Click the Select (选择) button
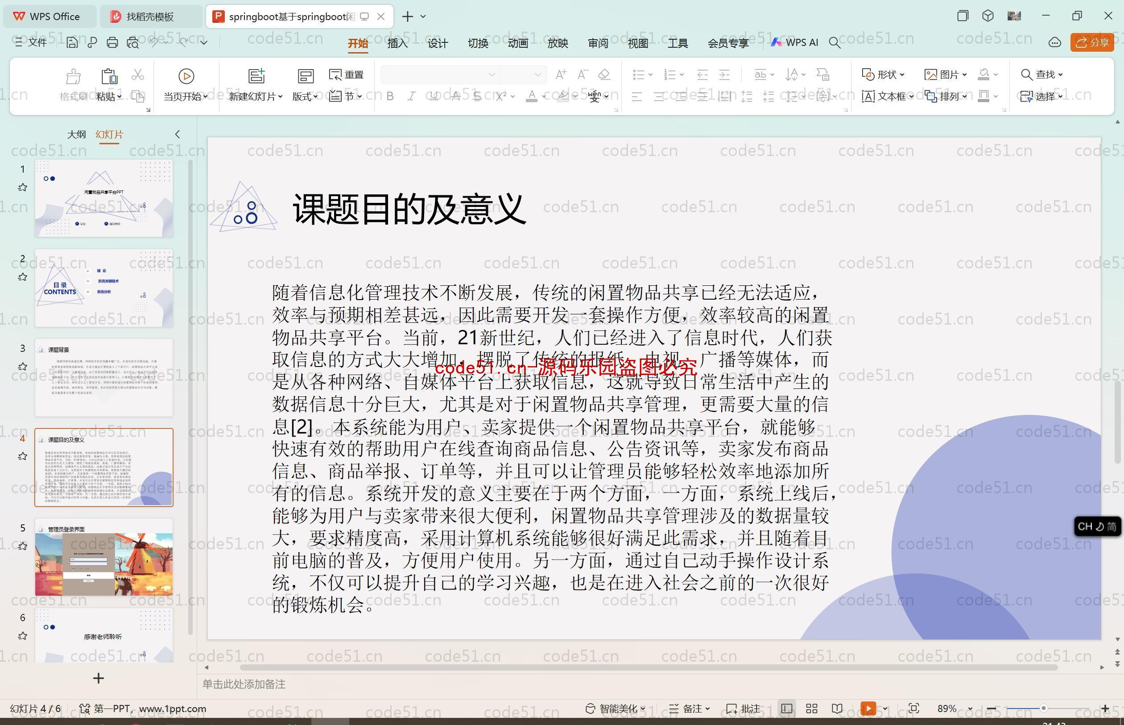Screen dimensions: 1124x725 click(x=1041, y=96)
